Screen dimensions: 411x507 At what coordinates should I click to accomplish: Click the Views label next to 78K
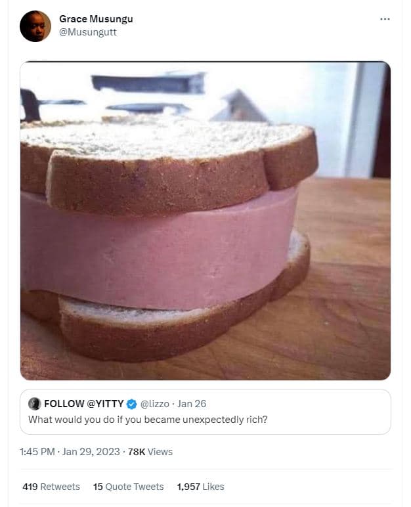tap(160, 452)
